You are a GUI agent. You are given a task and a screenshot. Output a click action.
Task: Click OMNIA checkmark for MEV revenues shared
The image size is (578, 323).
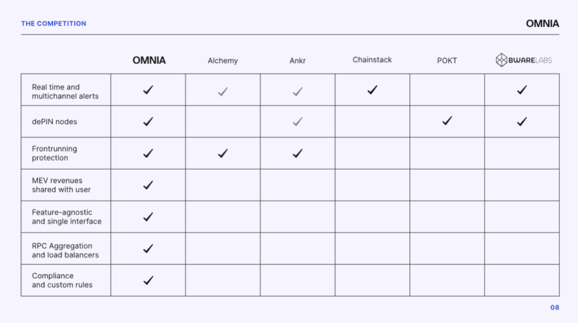click(x=148, y=185)
